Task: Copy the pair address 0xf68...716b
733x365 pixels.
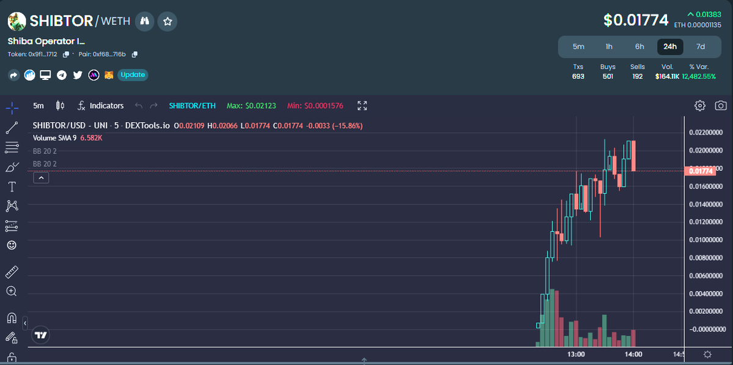Action: 135,54
